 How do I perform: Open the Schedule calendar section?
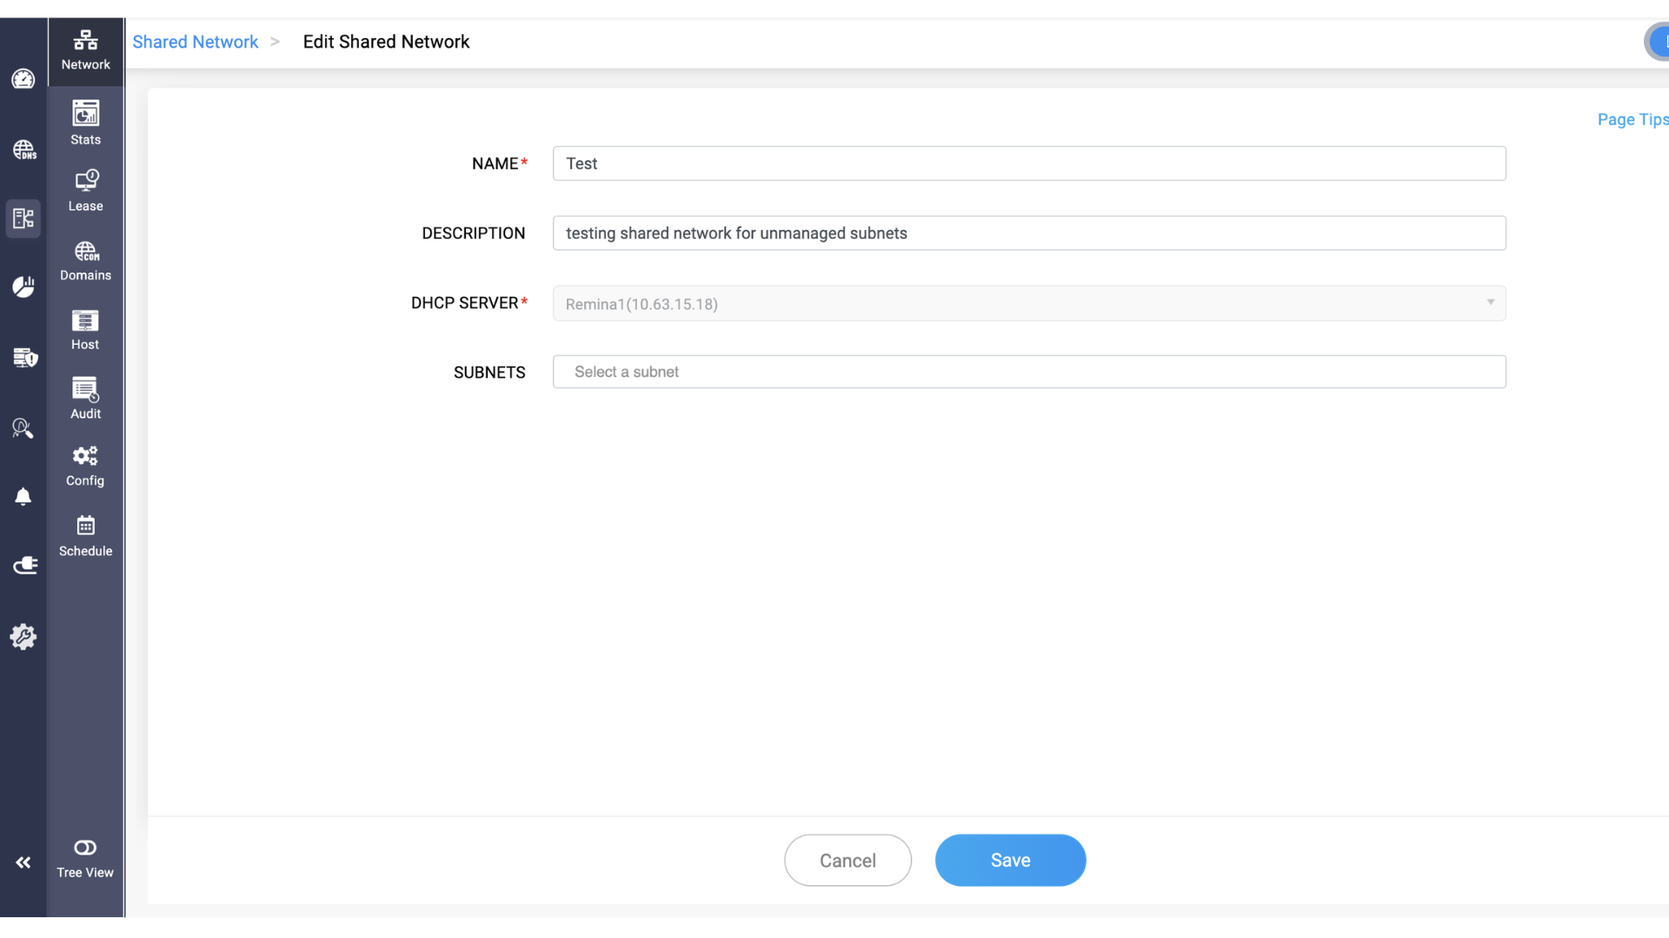85,535
